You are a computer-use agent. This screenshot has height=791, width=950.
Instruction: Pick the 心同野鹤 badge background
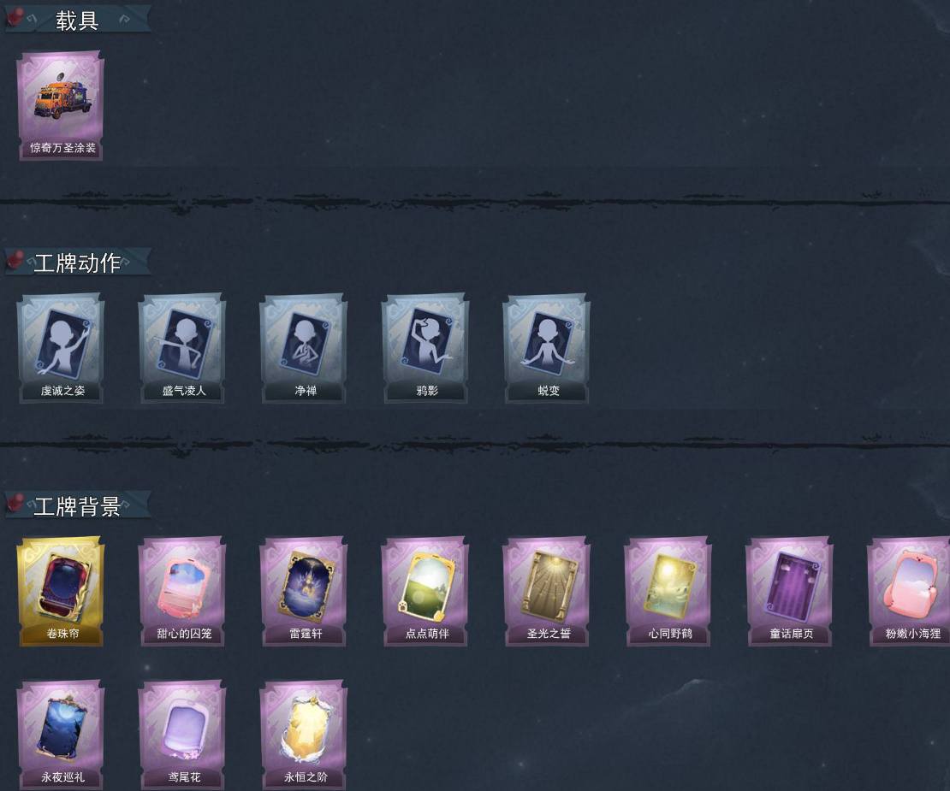click(x=669, y=592)
